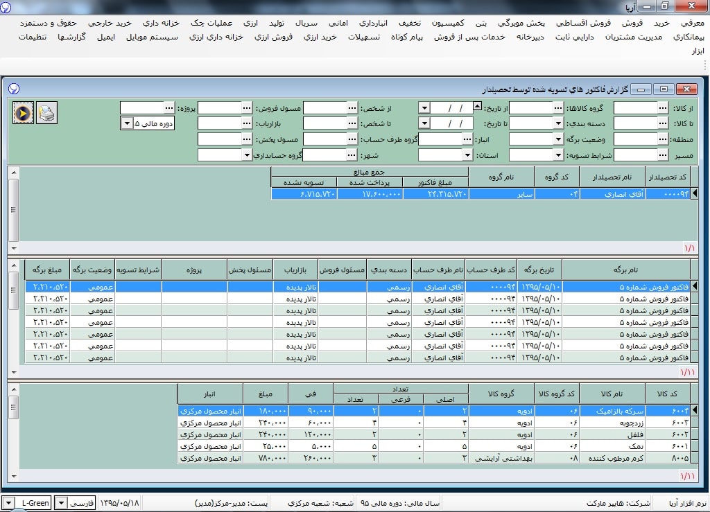Select the 'زردچوبه' product row

[612, 422]
